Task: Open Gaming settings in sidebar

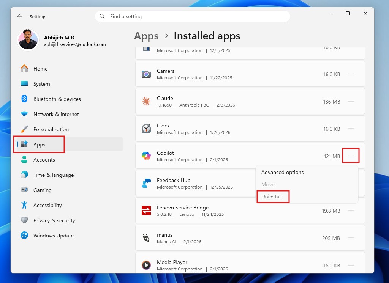Action: (x=43, y=190)
